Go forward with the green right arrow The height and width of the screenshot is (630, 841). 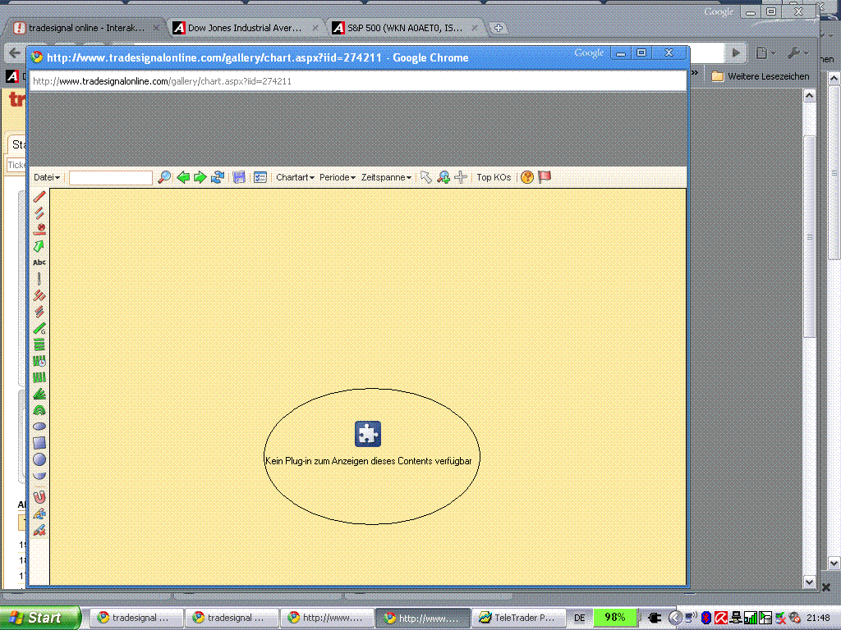click(x=200, y=177)
